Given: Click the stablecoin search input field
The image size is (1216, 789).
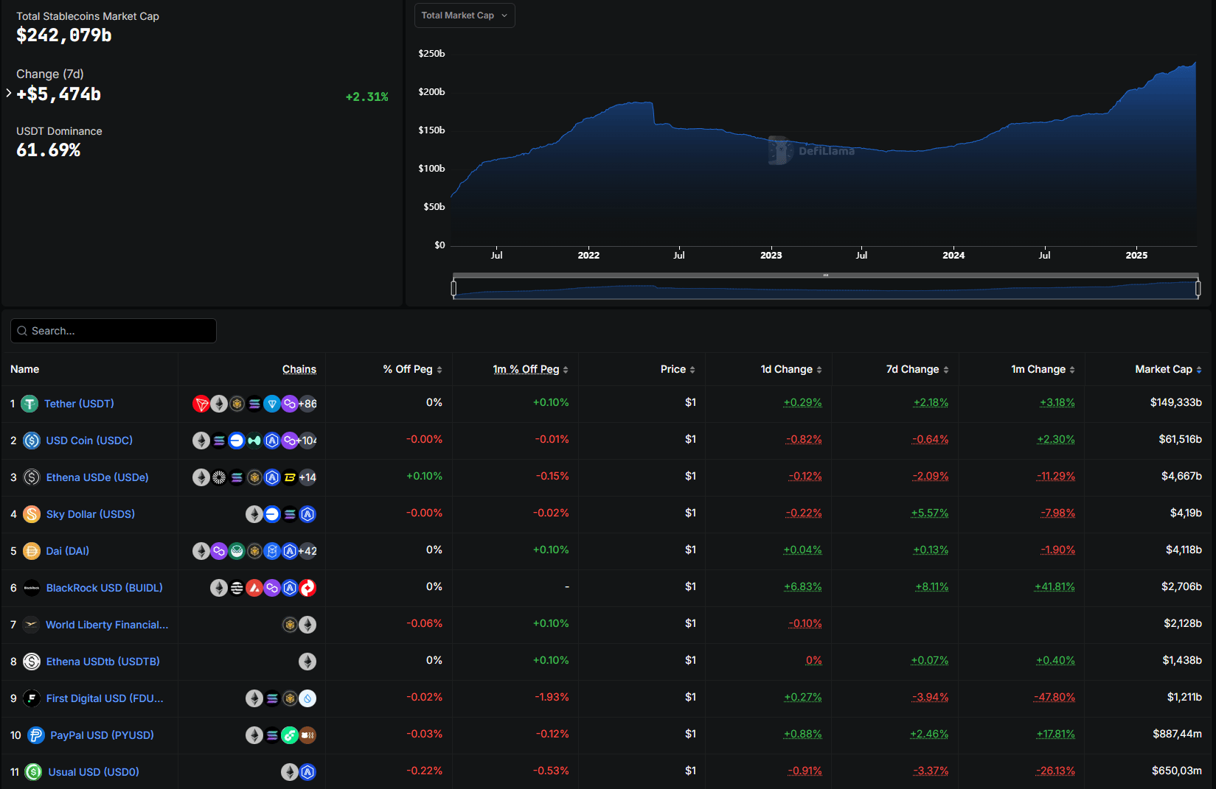Looking at the screenshot, I should coord(114,331).
